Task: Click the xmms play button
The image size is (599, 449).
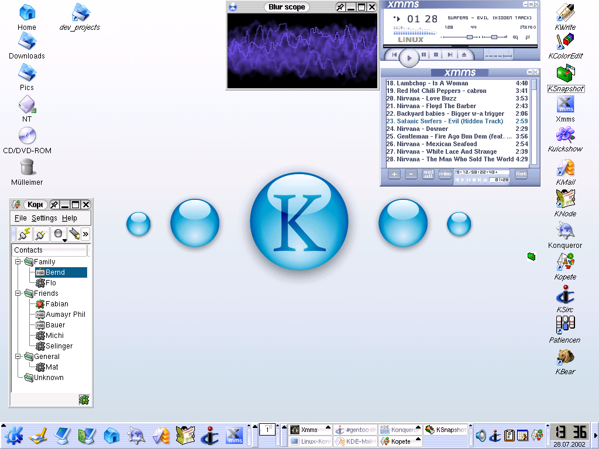Action: click(409, 58)
